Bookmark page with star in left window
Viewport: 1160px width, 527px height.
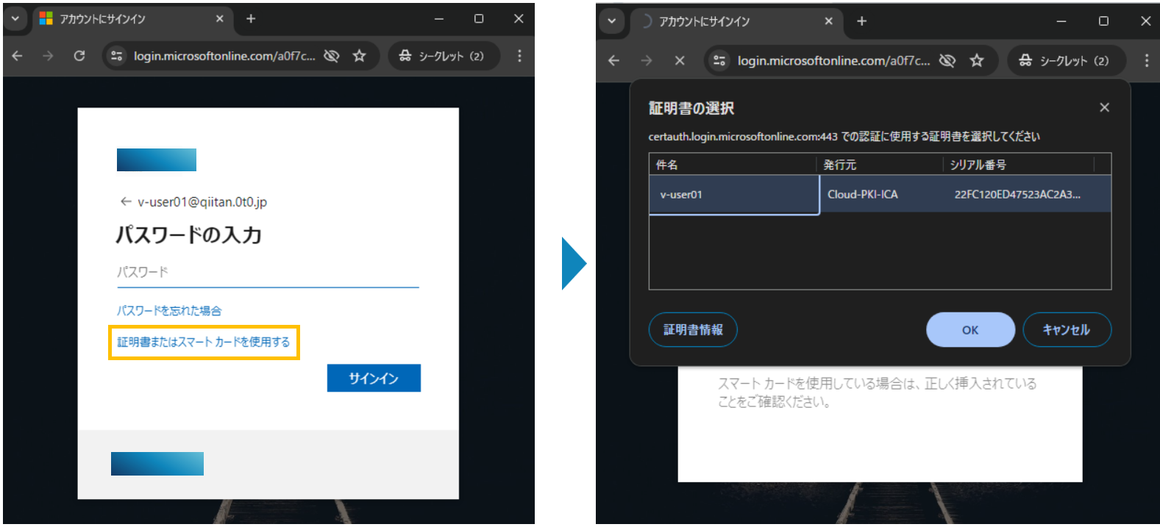click(x=359, y=56)
